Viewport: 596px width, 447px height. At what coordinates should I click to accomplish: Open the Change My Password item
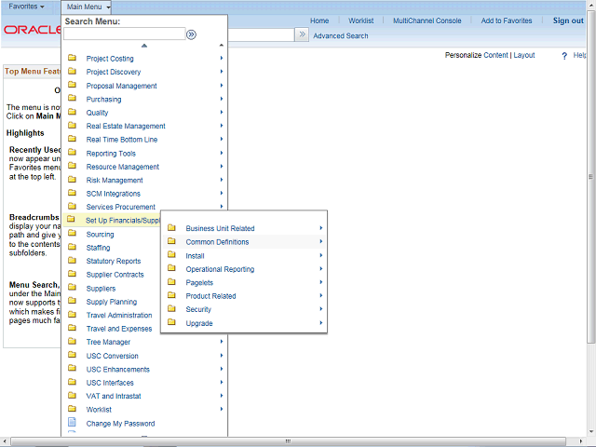[x=120, y=424]
